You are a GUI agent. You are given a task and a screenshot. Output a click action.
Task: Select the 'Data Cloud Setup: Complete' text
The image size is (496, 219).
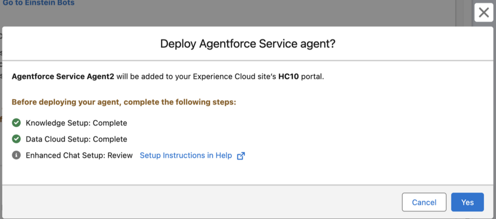point(76,139)
